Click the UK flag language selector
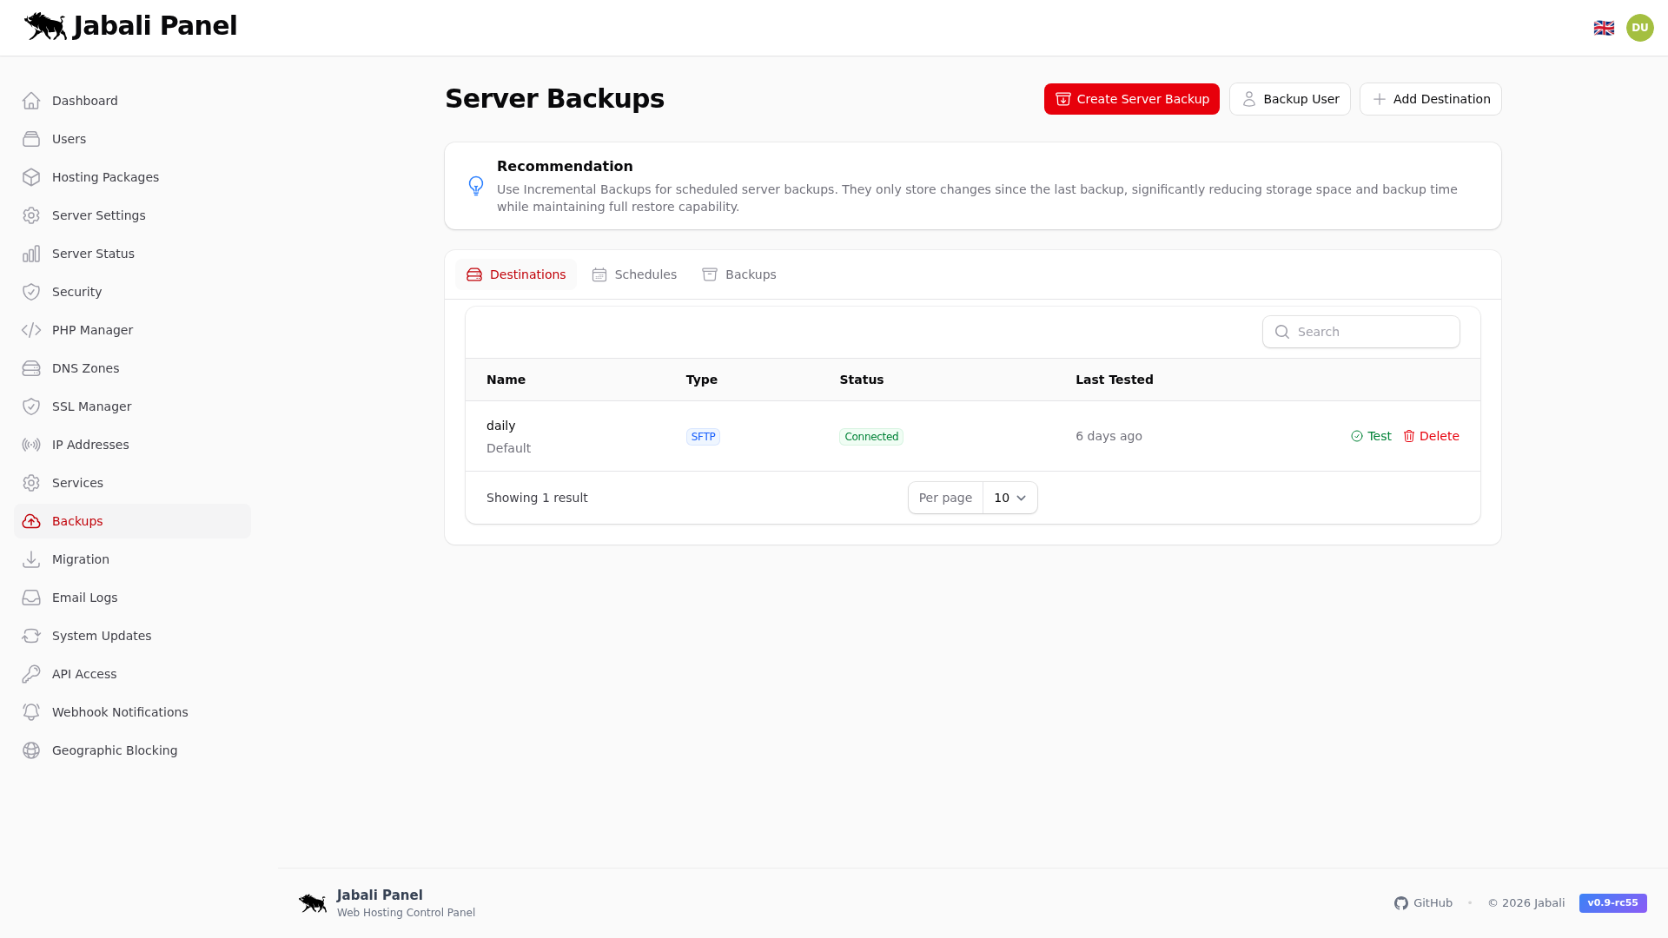1668x938 pixels. [x=1604, y=27]
